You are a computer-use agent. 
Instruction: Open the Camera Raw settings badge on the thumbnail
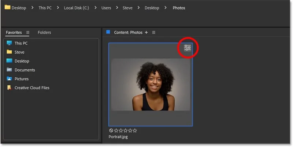pyautogui.click(x=188, y=48)
